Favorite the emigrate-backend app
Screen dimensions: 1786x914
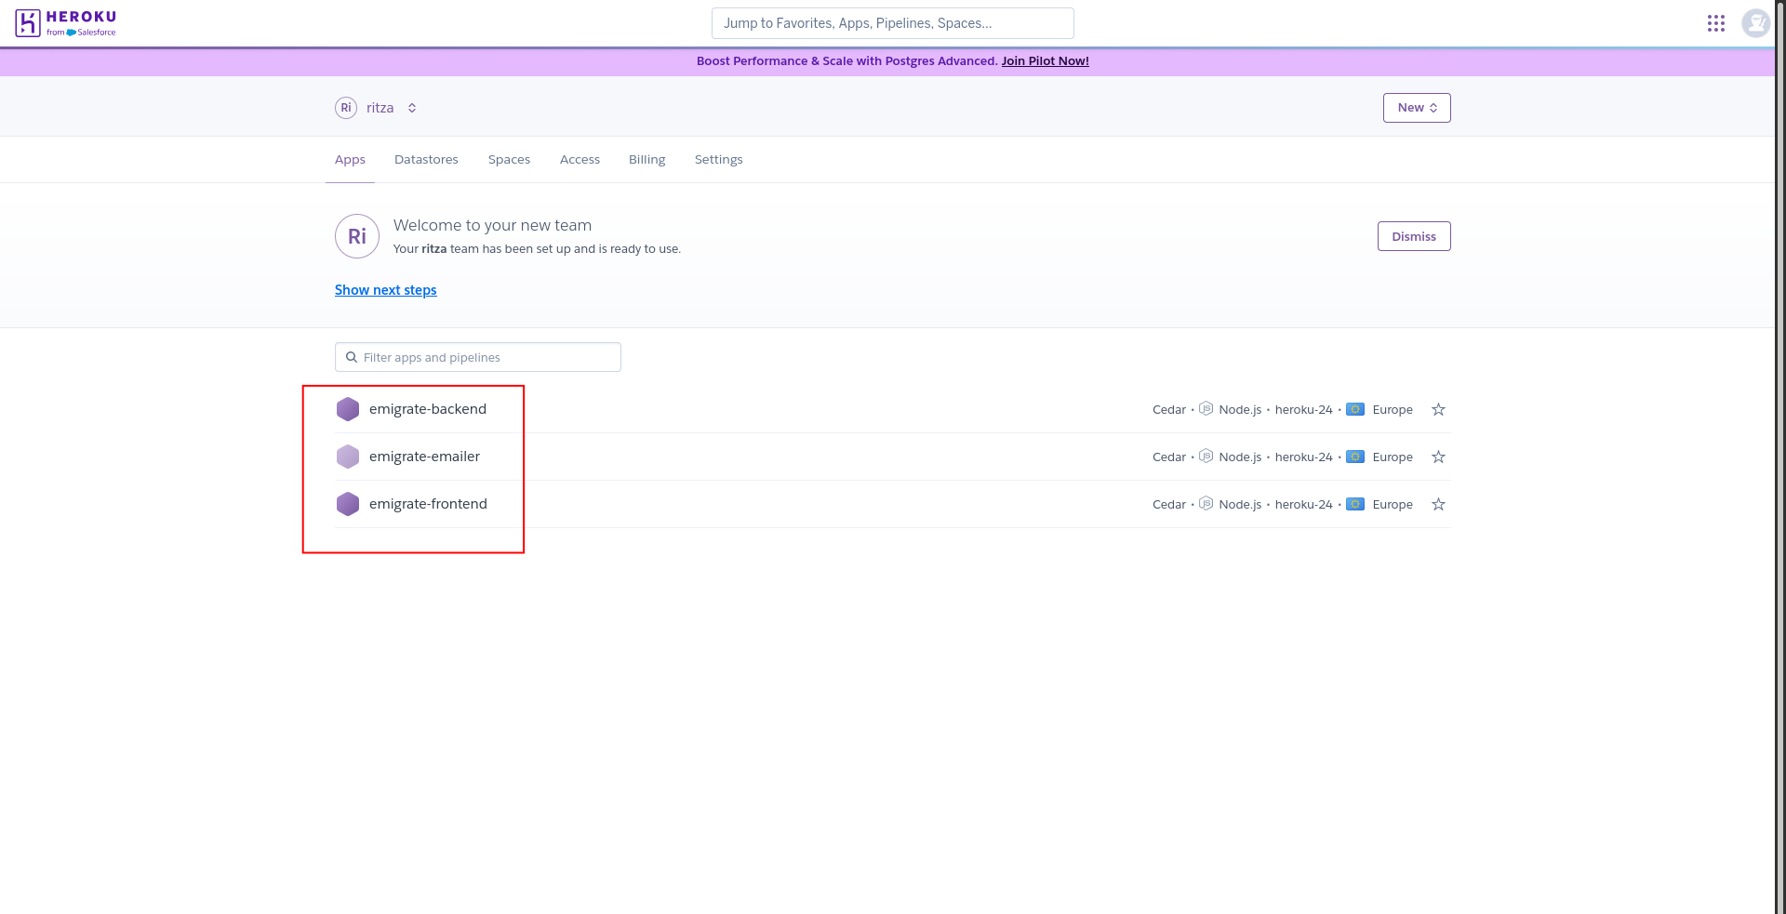pos(1438,409)
